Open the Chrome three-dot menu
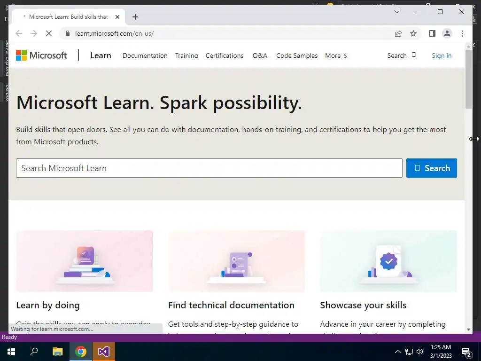Screen dimensions: 481x361 pos(462,33)
